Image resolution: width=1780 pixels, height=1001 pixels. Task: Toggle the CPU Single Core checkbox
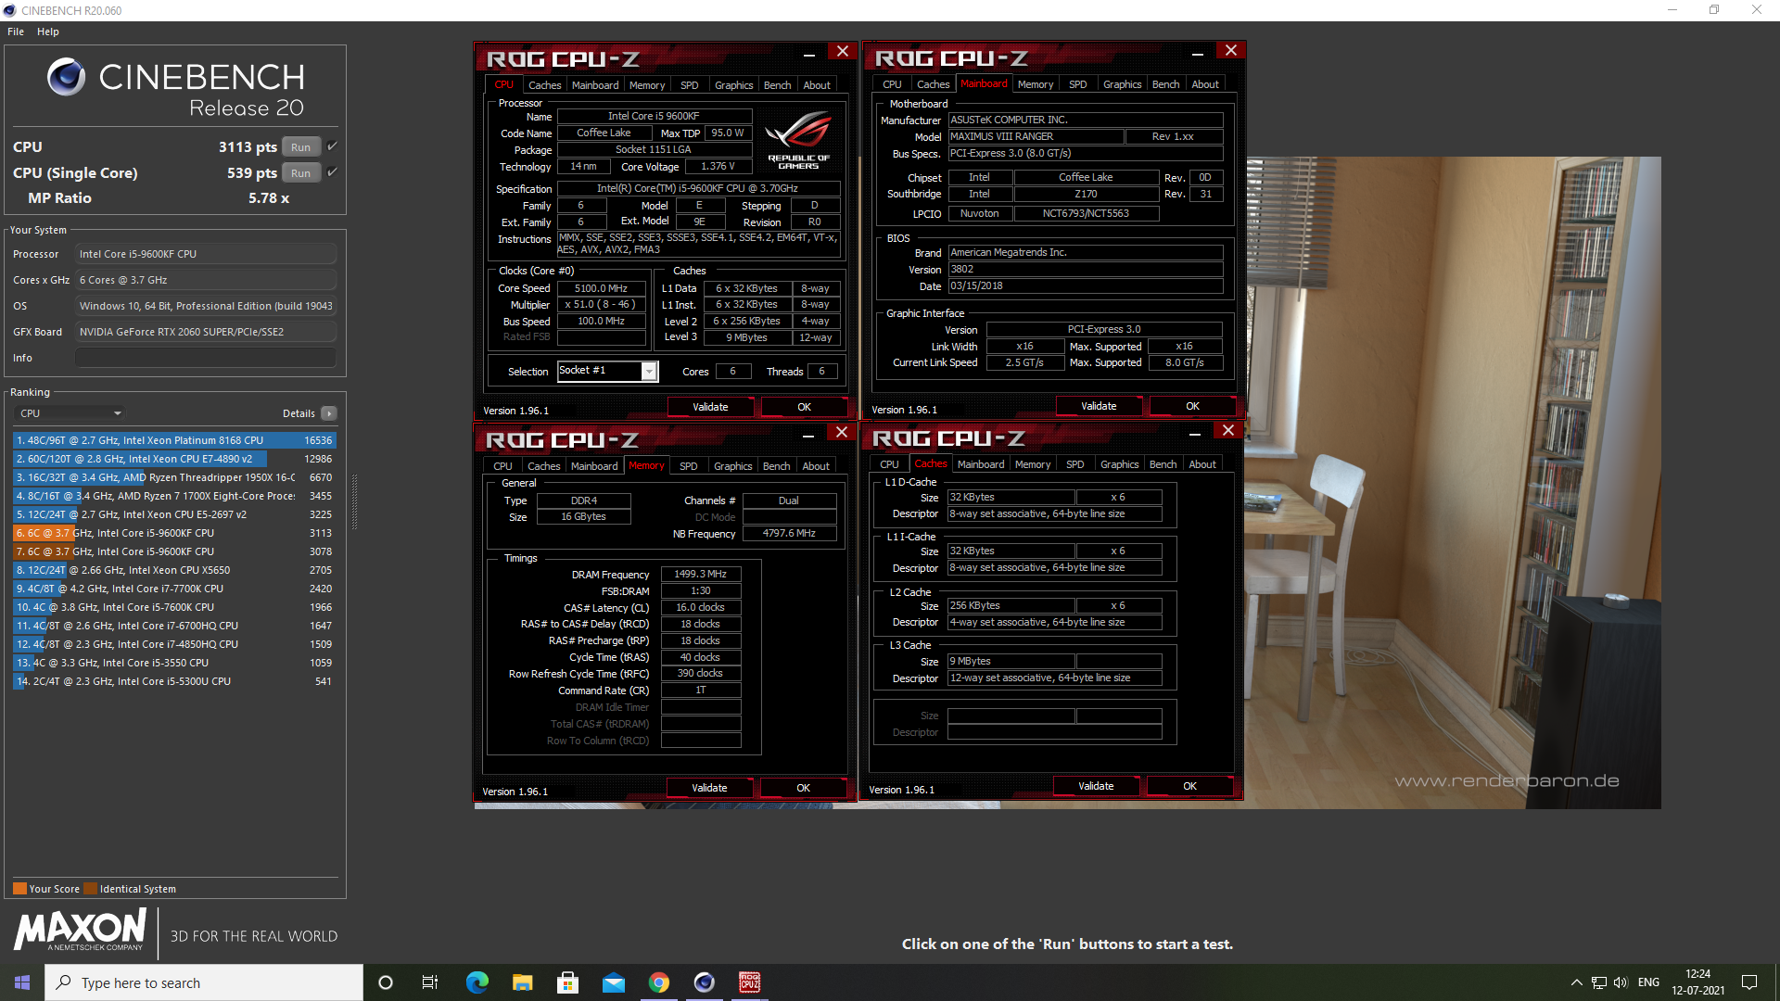click(332, 172)
